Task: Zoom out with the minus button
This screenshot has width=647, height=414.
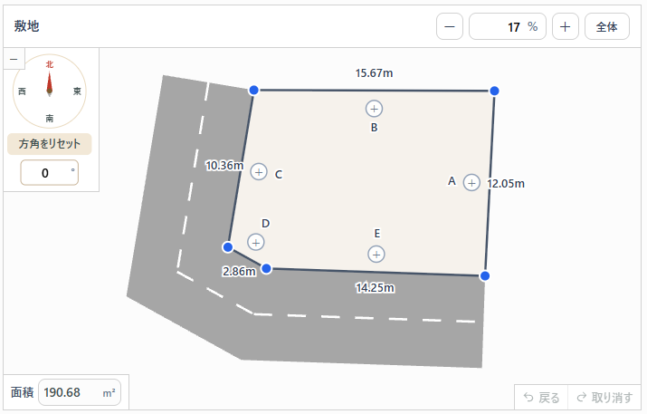Action: [x=450, y=26]
